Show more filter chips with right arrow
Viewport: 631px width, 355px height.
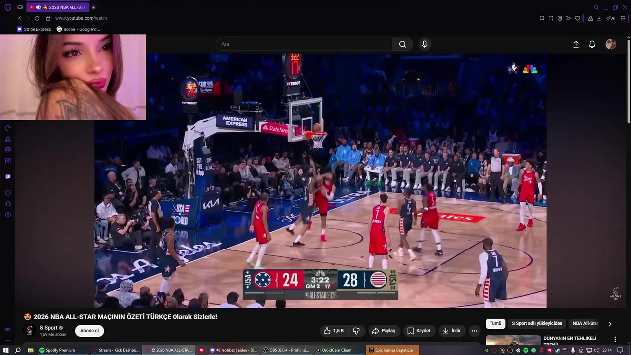610,324
